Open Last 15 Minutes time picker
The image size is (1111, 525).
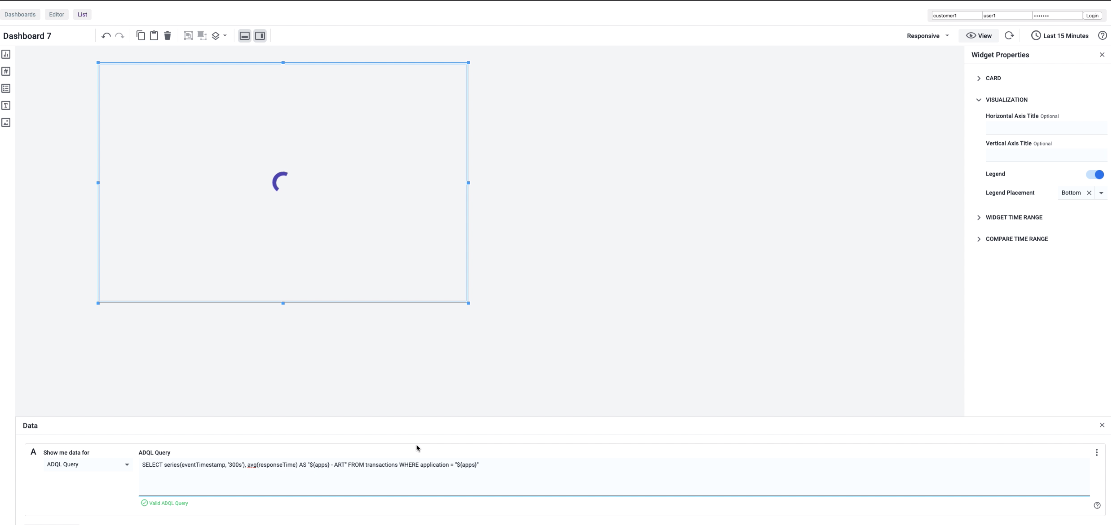(1060, 36)
